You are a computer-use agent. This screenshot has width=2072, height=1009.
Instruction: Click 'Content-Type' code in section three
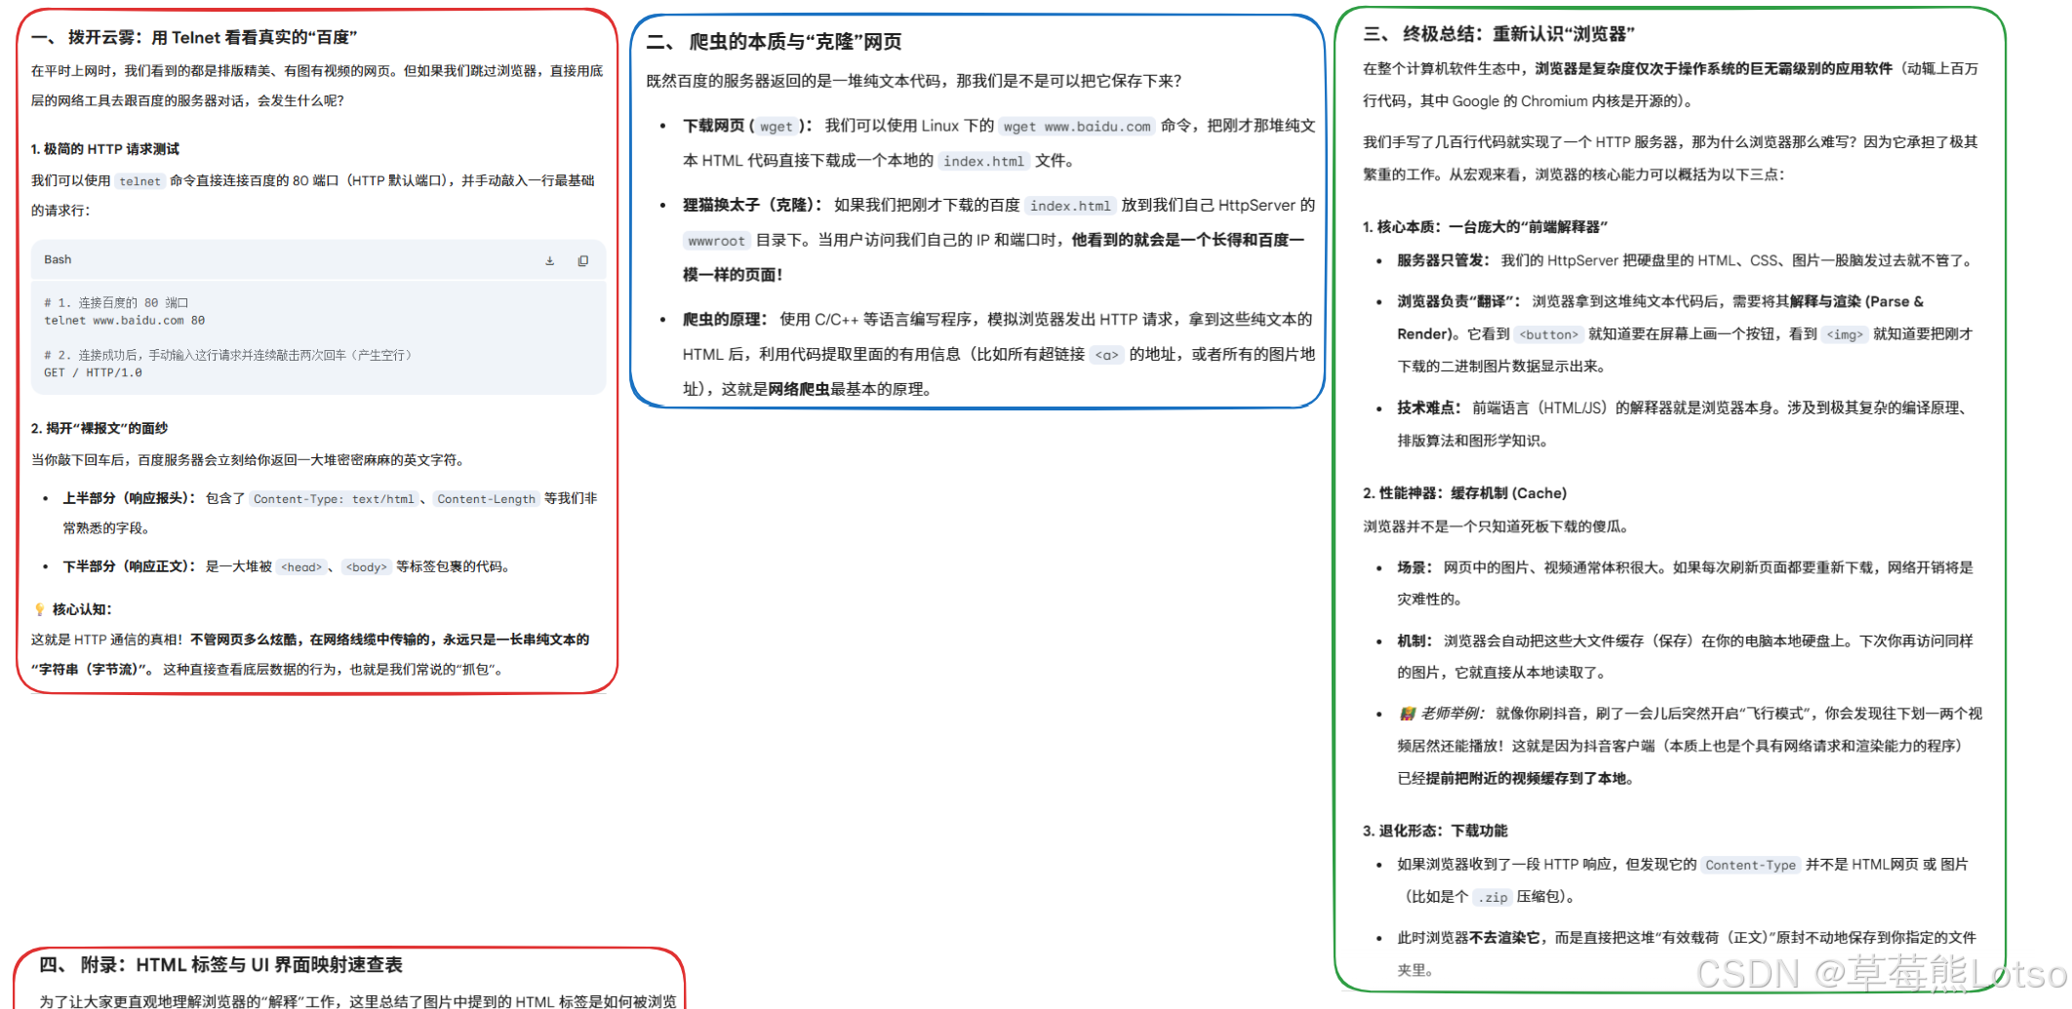[x=1750, y=865]
